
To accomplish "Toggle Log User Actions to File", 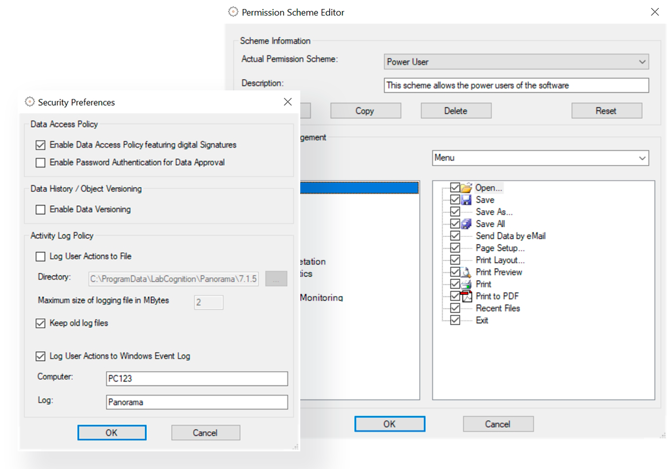I will 41,257.
